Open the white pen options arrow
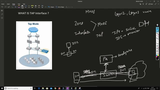This screenshot has width=160, height=90. click(23, 8)
